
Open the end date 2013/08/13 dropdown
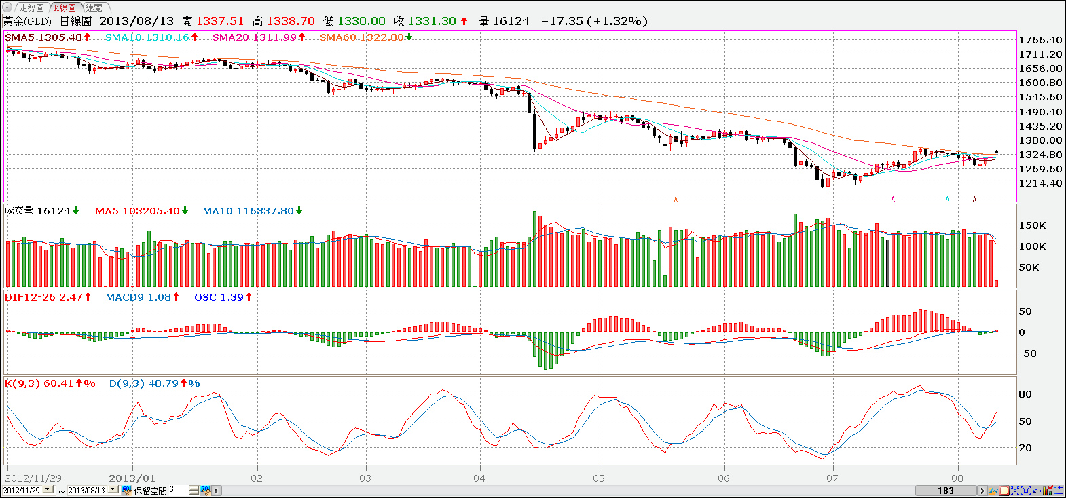pyautogui.click(x=113, y=489)
